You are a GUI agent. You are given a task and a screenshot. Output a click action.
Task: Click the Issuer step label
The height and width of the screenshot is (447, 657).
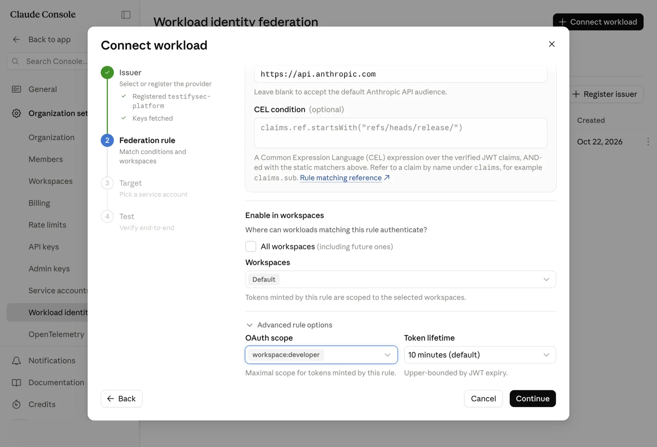(x=130, y=73)
